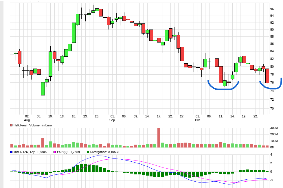283x188 pixels.
Task: Click the 'Aug.' month label on date axis
Action: click(27, 120)
